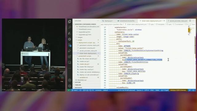Open the Search view in the activity bar
Screen dimensions: 197x111
[x=70, y=27]
